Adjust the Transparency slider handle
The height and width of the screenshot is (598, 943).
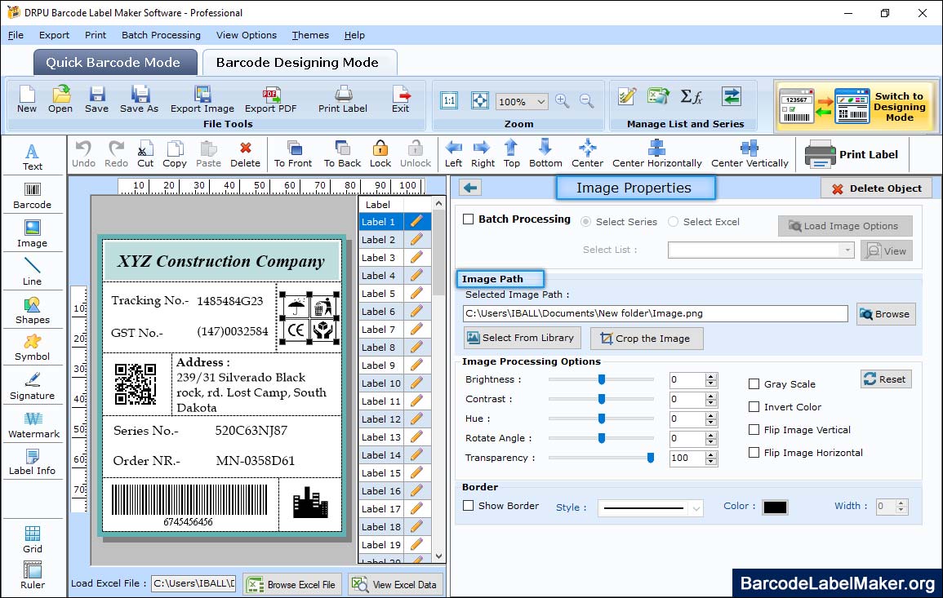(650, 458)
